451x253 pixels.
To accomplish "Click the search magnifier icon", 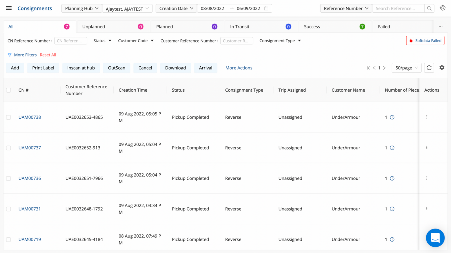I will click(429, 8).
